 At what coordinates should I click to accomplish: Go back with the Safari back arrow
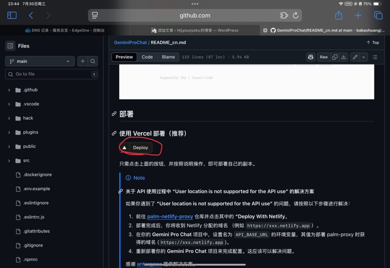point(31,15)
